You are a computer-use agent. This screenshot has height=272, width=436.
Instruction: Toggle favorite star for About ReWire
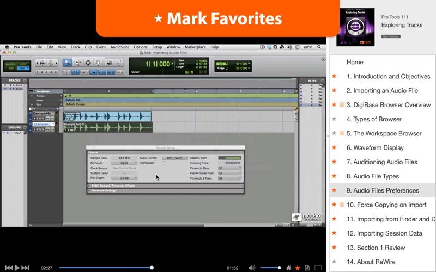coord(334,262)
